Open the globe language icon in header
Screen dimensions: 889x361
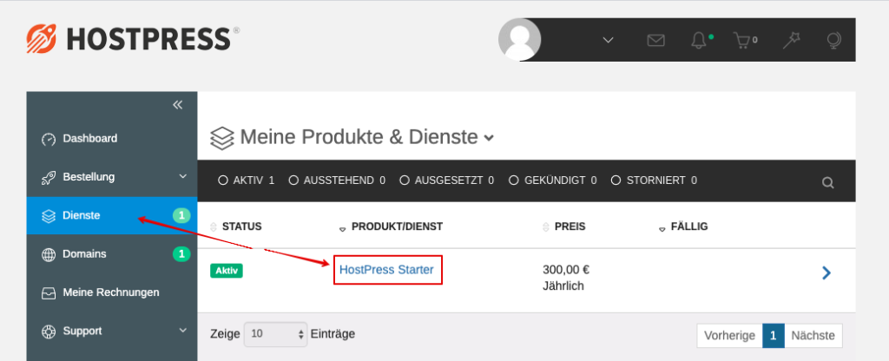[x=833, y=40]
